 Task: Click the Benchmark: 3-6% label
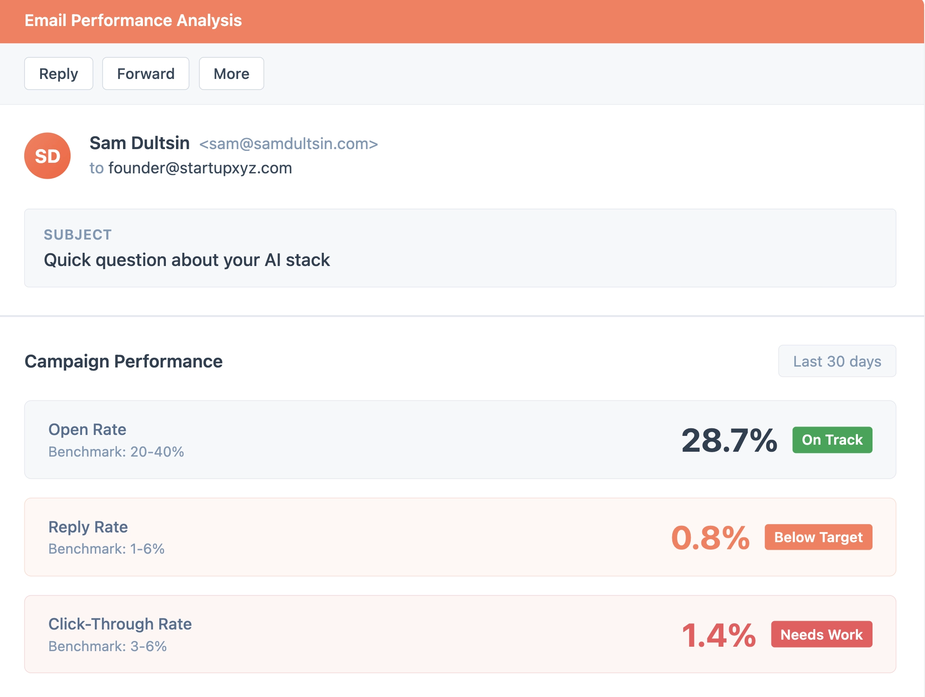[107, 646]
